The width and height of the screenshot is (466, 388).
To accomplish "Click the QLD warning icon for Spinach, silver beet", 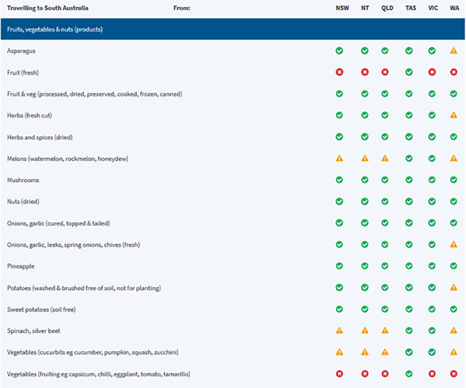I will pyautogui.click(x=385, y=331).
